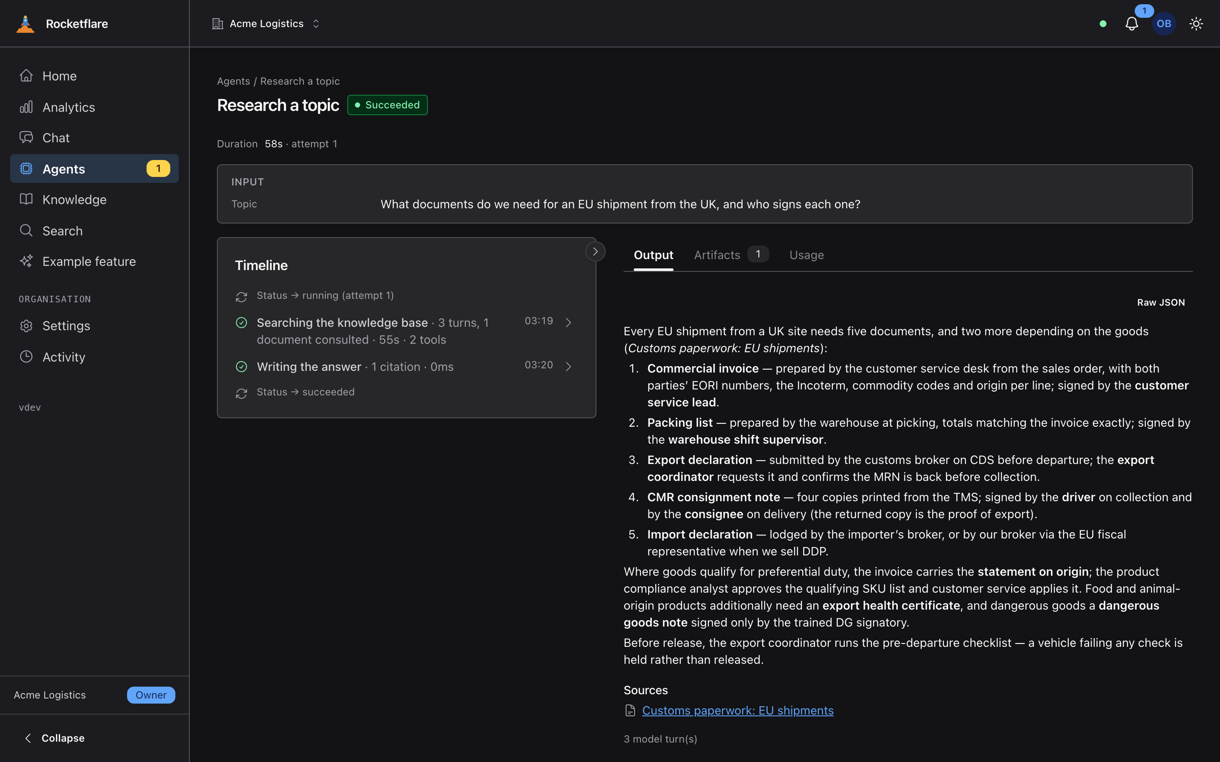Switch to the Usage tab
The image size is (1220, 762).
pos(807,255)
